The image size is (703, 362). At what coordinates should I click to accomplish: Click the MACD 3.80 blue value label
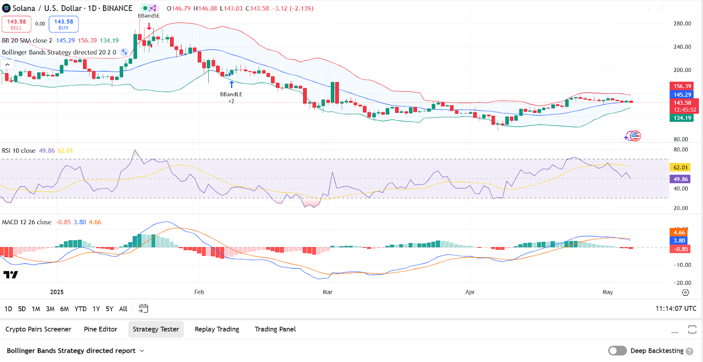679,240
